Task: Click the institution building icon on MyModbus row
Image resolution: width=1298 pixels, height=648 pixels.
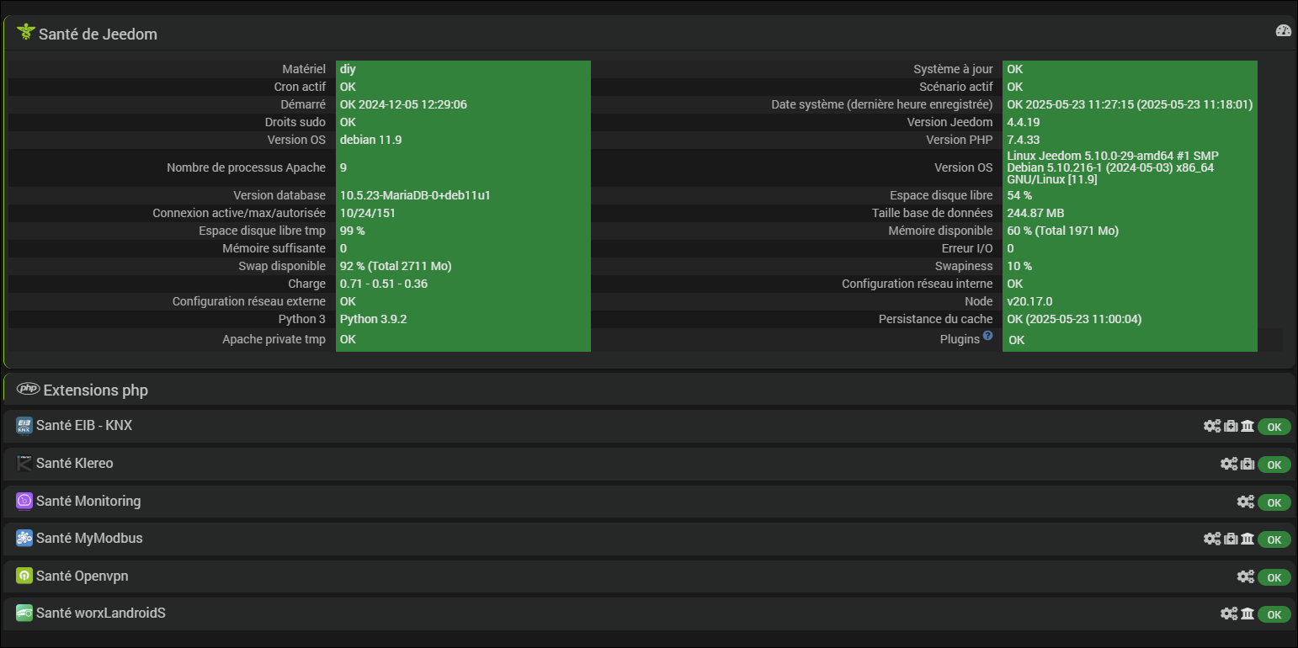Action: 1247,539
